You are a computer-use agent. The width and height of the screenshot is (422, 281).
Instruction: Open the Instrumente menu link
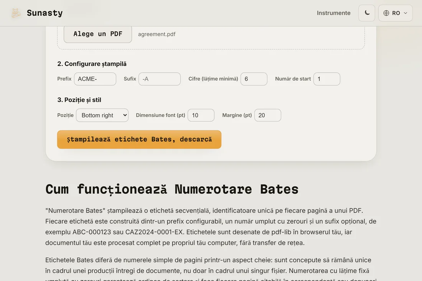[333, 13]
